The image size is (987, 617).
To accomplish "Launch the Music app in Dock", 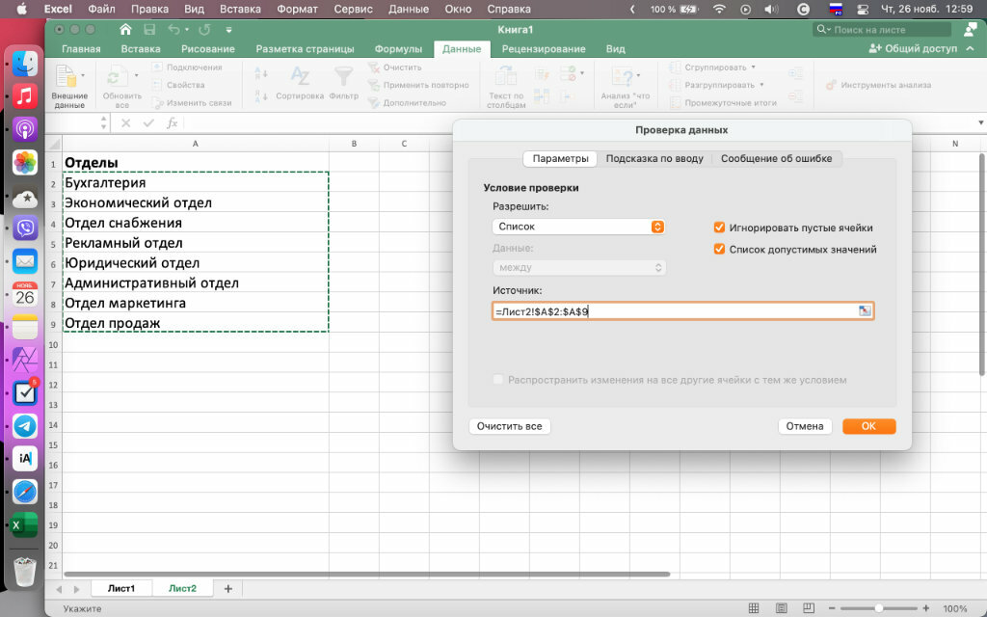I will (x=25, y=96).
